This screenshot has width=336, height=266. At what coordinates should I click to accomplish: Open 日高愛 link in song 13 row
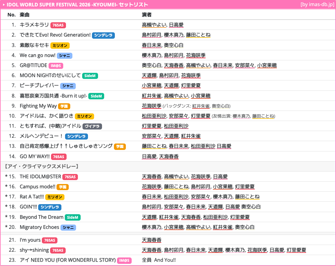point(224,146)
